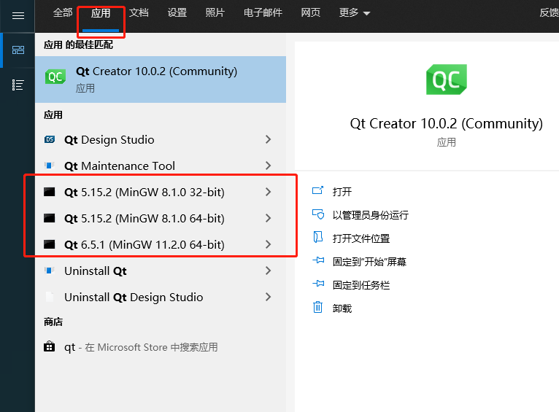The image size is (559, 412).
Task: Click the uninstall trash can icon
Action: coord(317,307)
